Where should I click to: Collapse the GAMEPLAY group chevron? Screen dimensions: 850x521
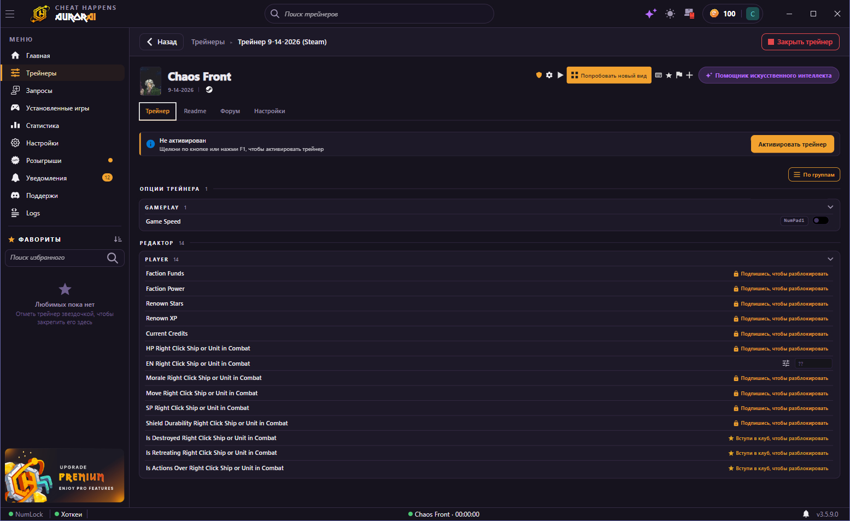(830, 207)
